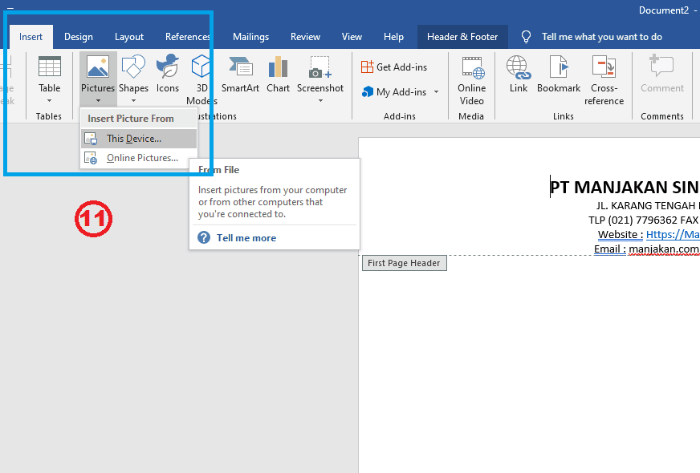The width and height of the screenshot is (700, 473).
Task: Expand the Shapes dropdown arrow
Action: pyautogui.click(x=133, y=101)
